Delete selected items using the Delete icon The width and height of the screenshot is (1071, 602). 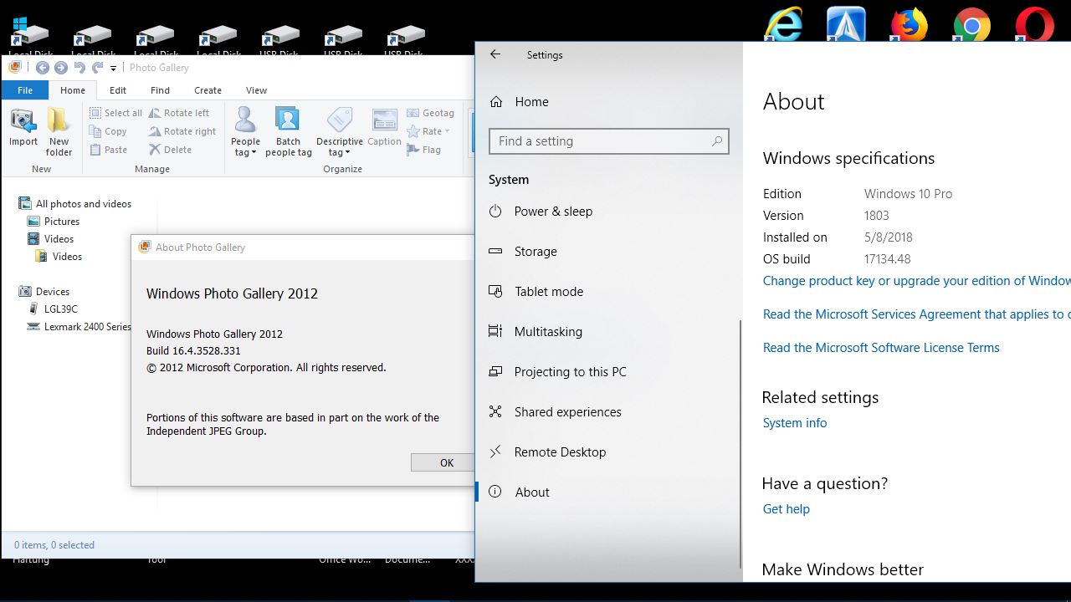click(170, 149)
